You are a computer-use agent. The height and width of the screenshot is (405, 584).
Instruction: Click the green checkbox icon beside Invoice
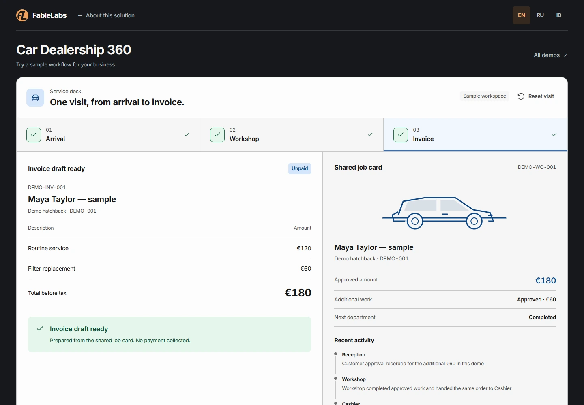pos(401,134)
